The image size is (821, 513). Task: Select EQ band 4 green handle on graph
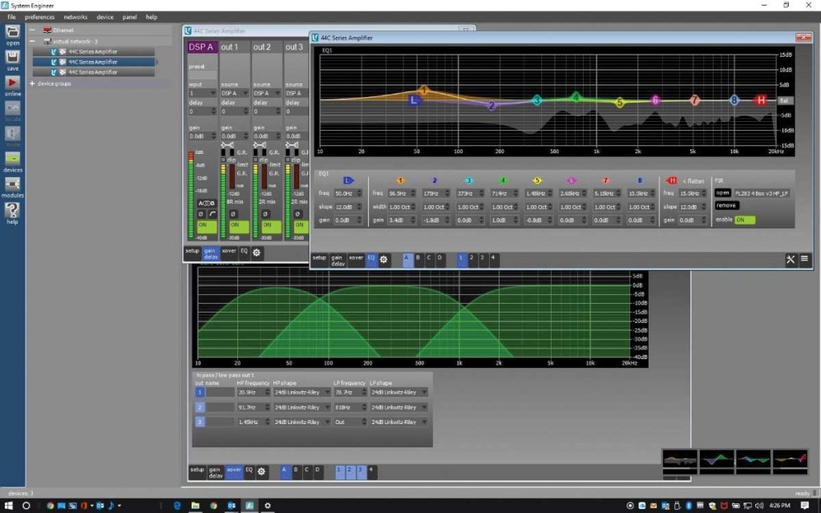pyautogui.click(x=575, y=97)
